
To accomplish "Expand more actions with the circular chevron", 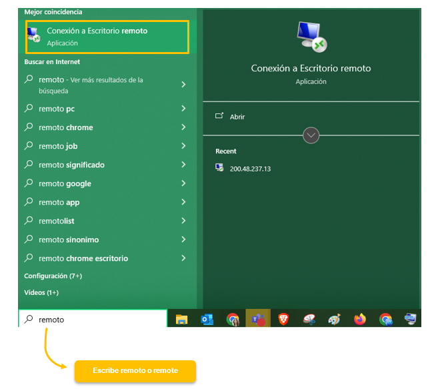I will 311,135.
